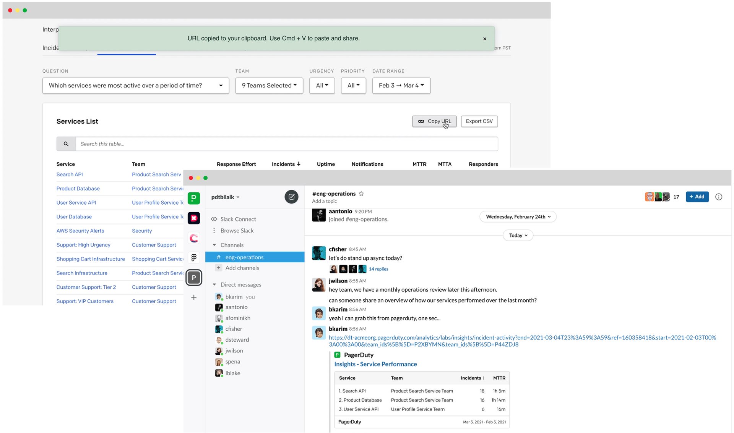This screenshot has width=734, height=433.
Task: Click the add workspace plus icon
Action: coord(194,297)
